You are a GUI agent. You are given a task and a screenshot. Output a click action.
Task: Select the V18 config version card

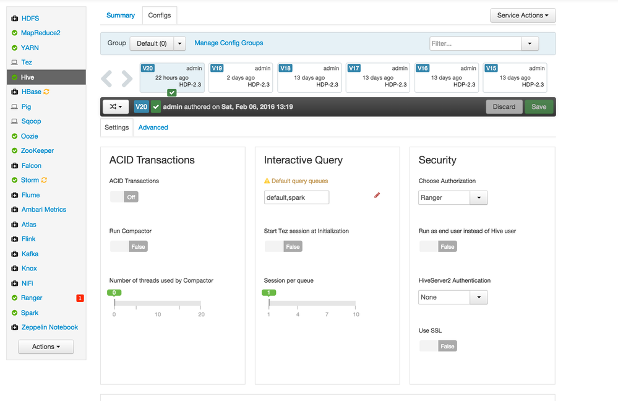tap(309, 78)
